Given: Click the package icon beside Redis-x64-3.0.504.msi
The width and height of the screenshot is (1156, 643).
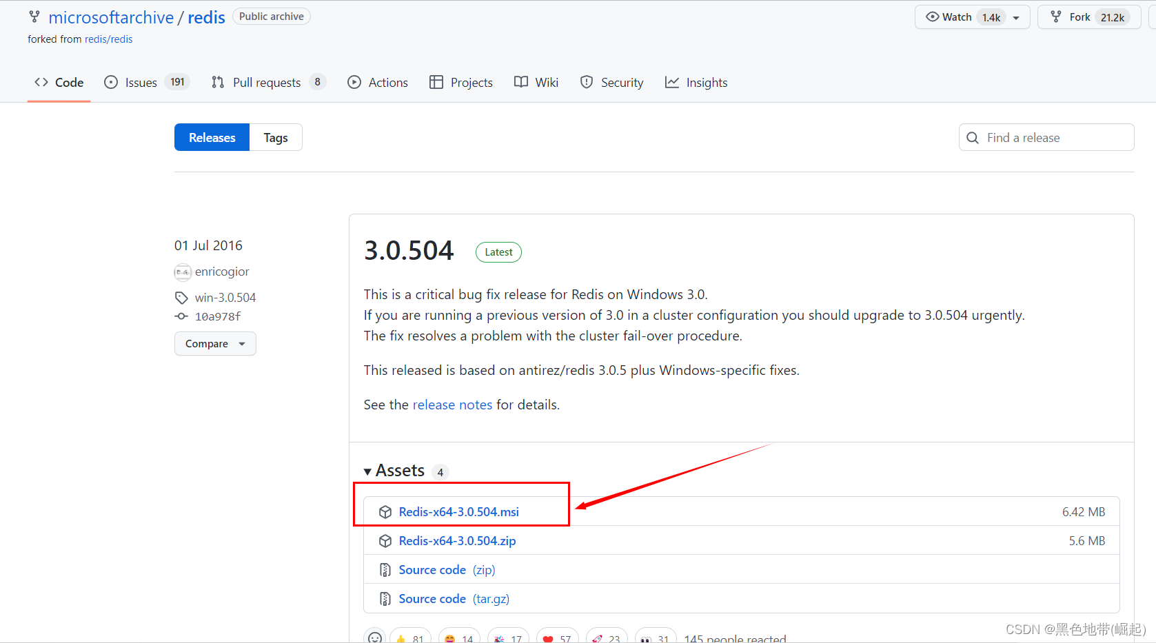Looking at the screenshot, I should [385, 512].
